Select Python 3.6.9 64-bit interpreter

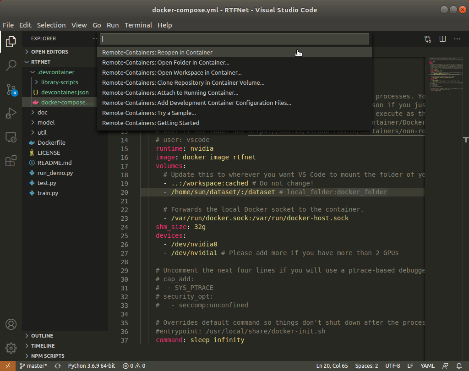point(92,366)
